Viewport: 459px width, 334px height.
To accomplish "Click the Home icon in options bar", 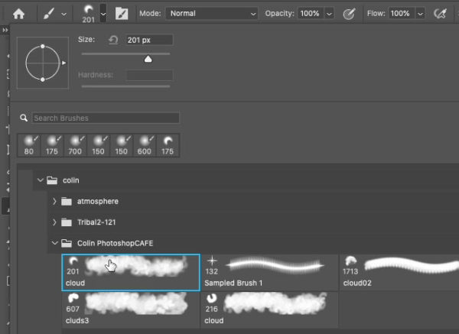I will (x=19, y=13).
